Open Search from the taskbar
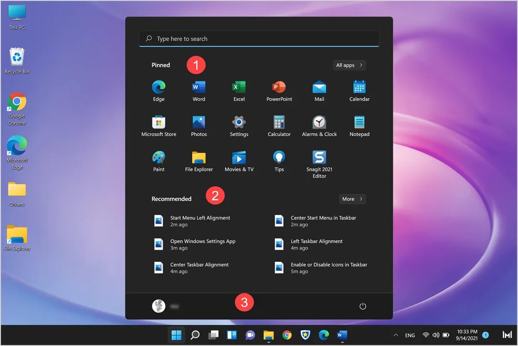Image resolution: width=518 pixels, height=346 pixels. coord(195,335)
